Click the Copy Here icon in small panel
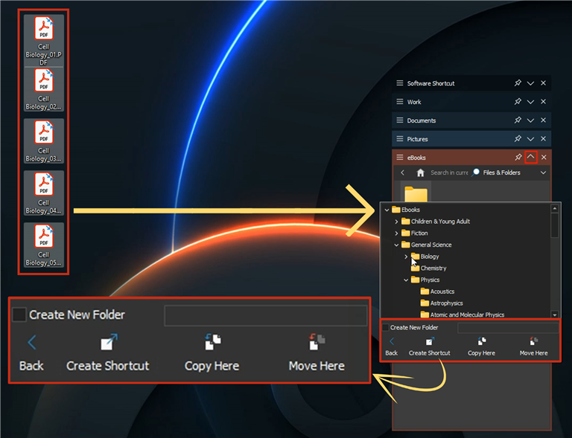Screen dimensions: 572x438 tap(482, 341)
